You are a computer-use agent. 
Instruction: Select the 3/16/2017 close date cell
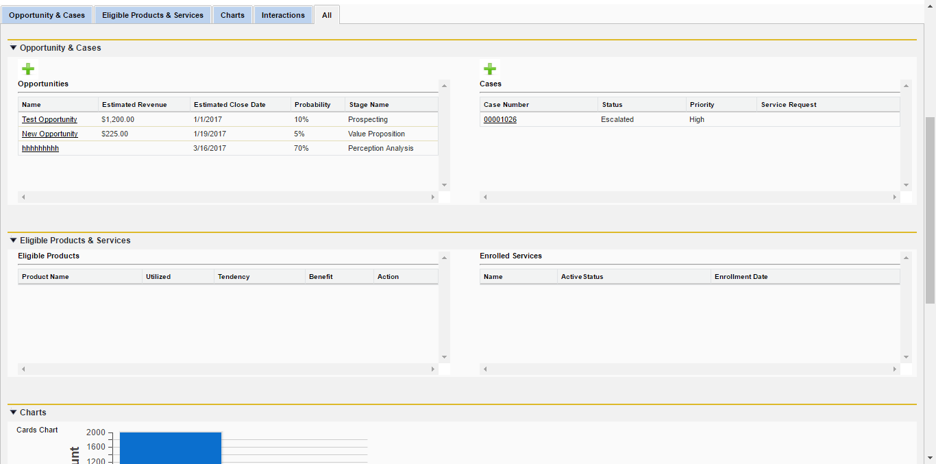coord(241,148)
